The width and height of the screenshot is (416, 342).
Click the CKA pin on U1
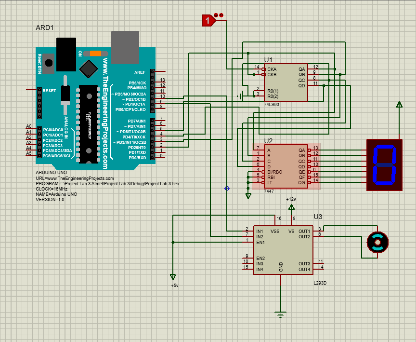pyautogui.click(x=259, y=69)
